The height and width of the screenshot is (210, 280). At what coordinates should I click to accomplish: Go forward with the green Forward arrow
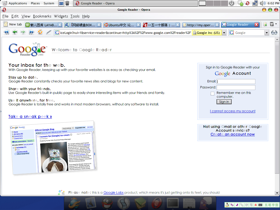(23, 32)
